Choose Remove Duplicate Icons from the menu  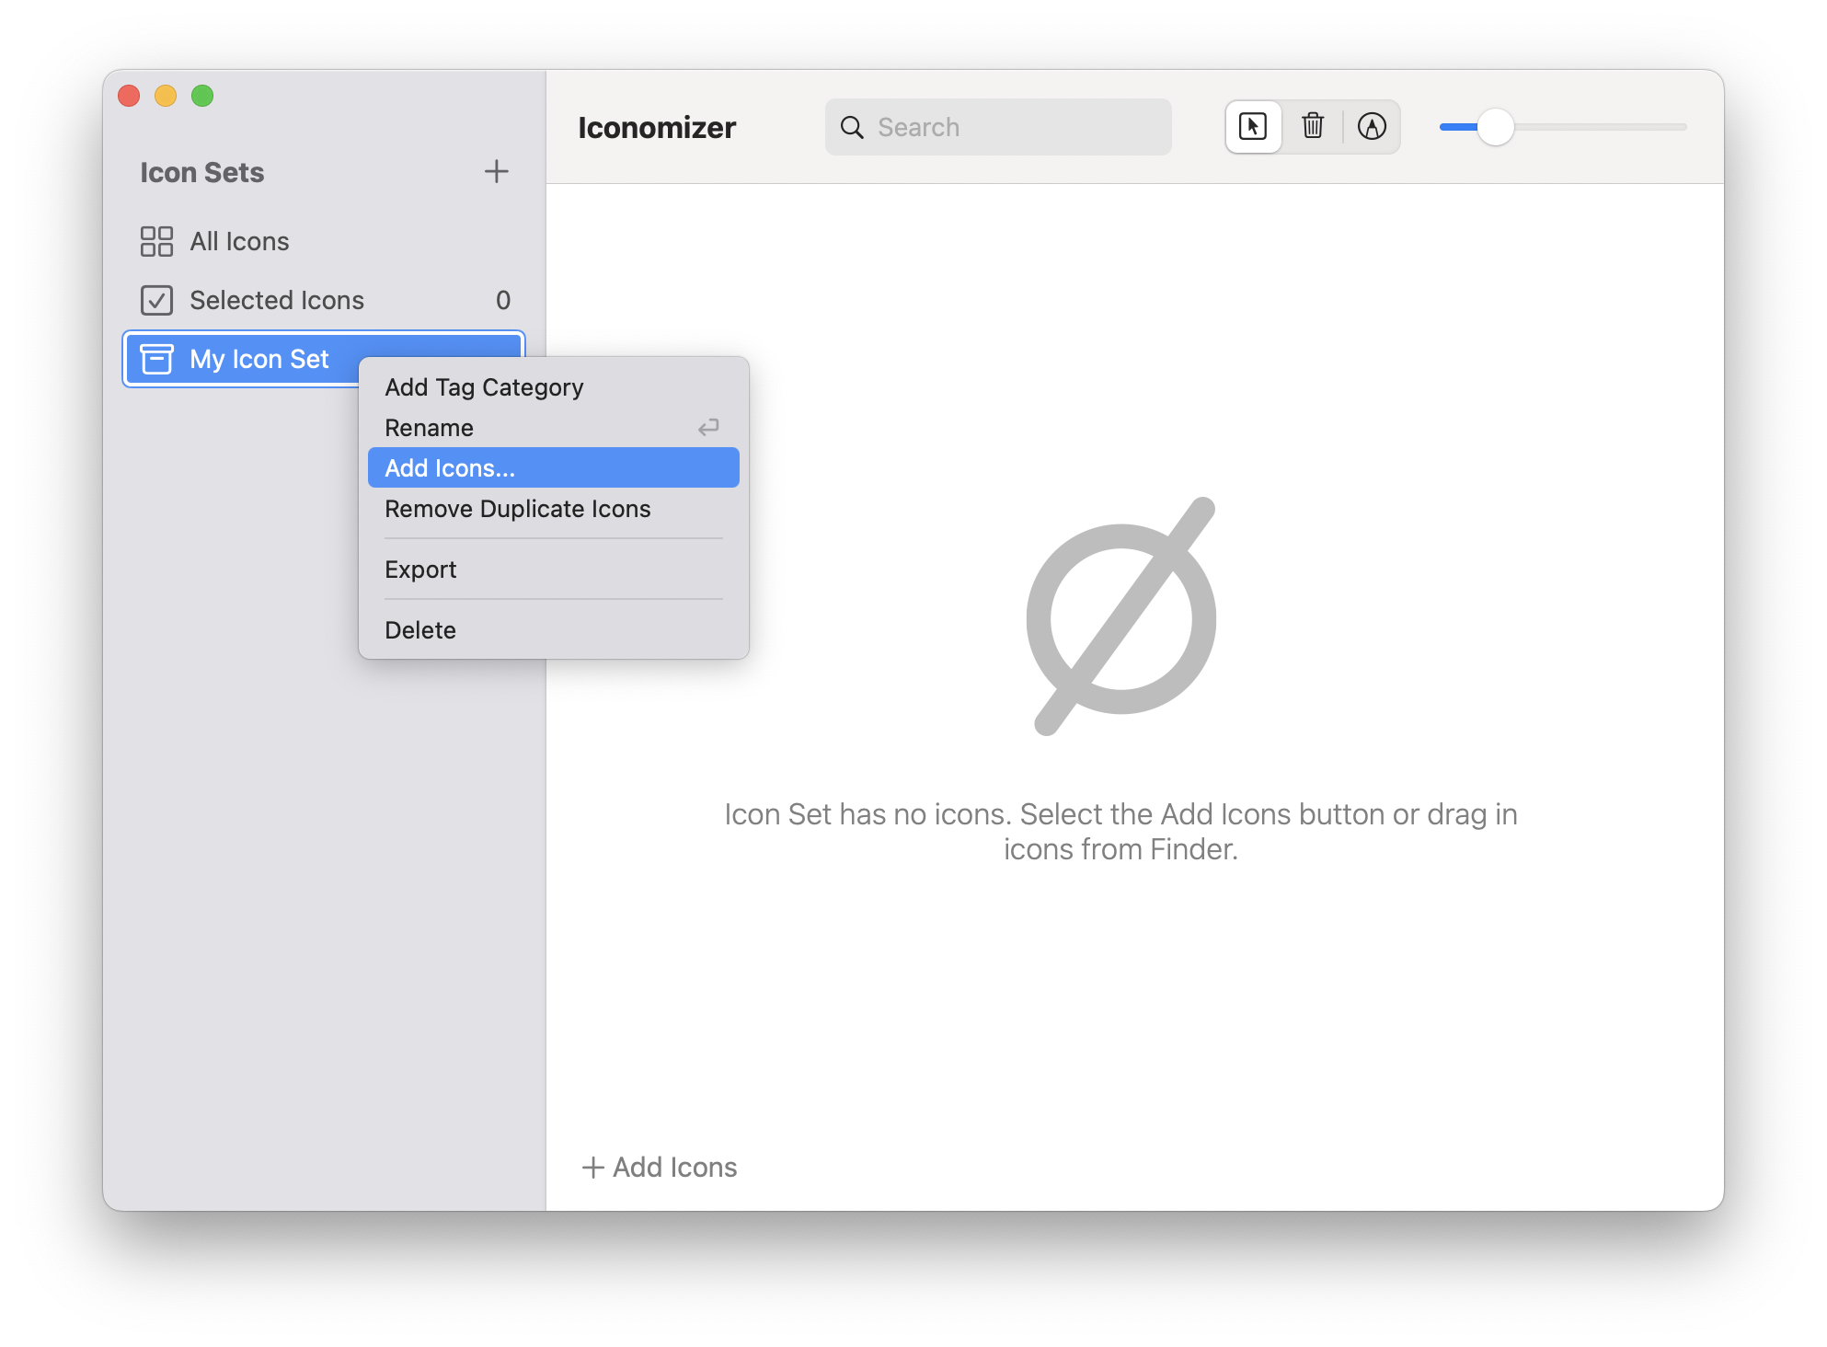tap(517, 508)
